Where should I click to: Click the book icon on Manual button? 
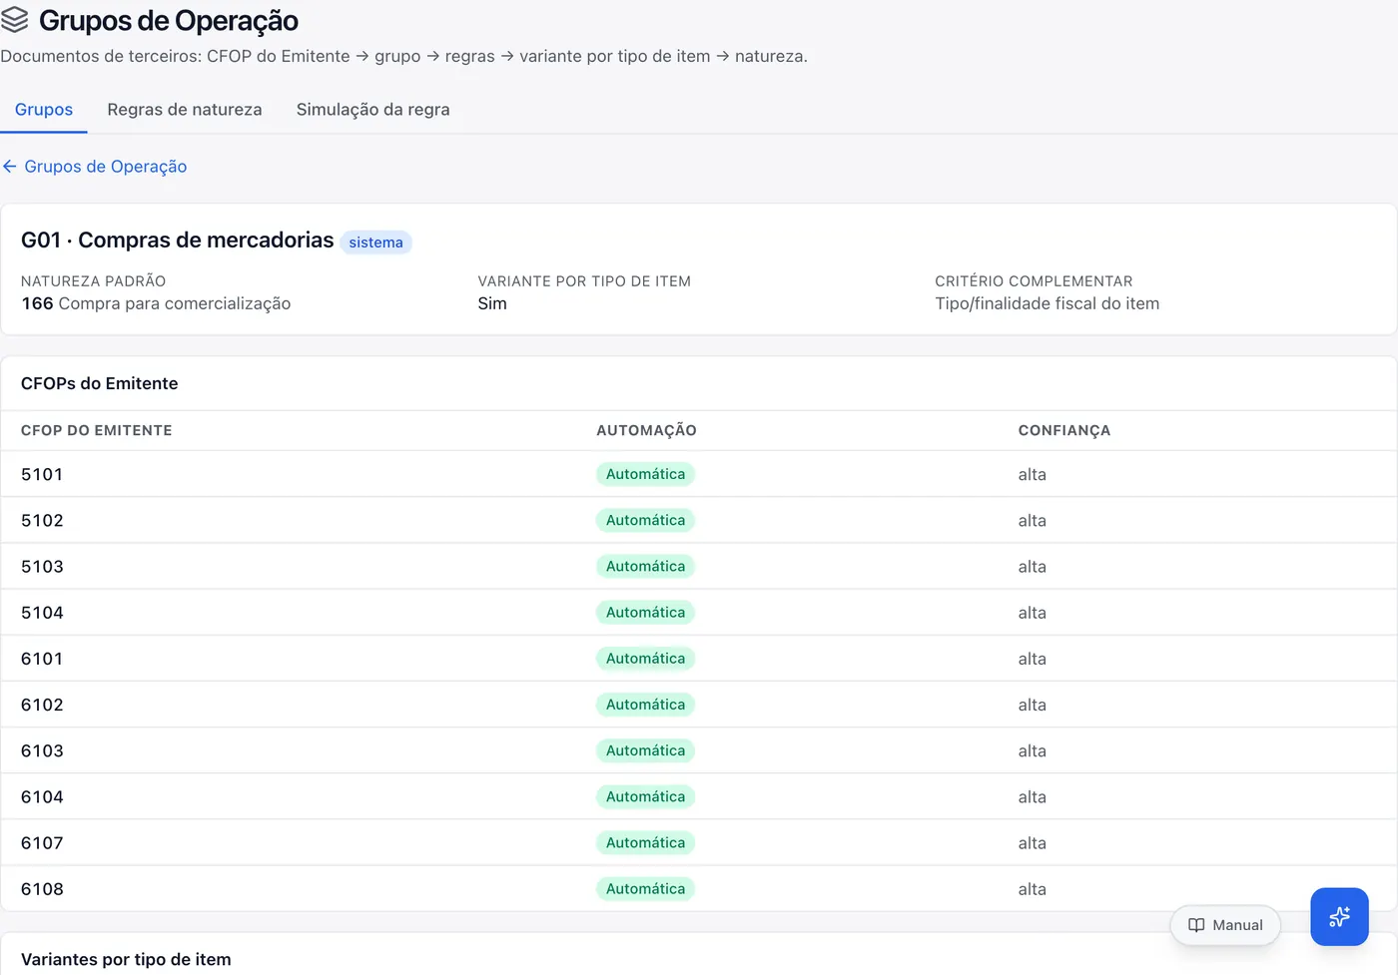click(x=1196, y=925)
